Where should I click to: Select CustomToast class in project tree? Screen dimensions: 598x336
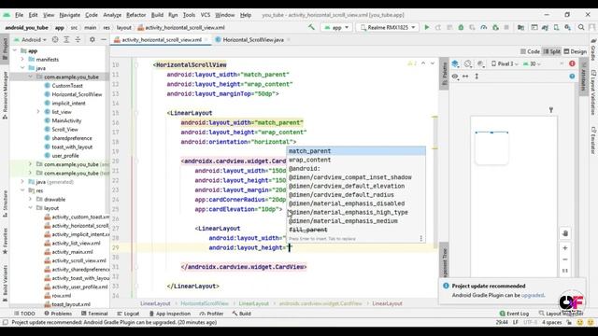point(67,85)
